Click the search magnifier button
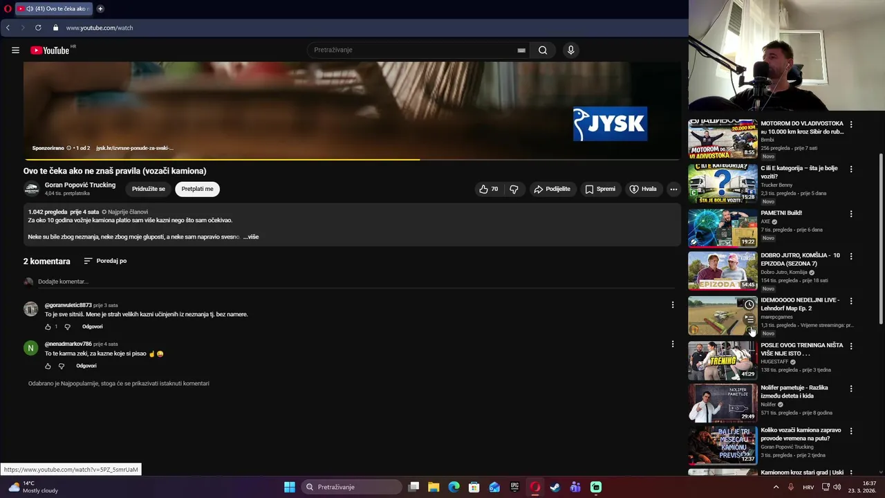The image size is (885, 498). (543, 50)
